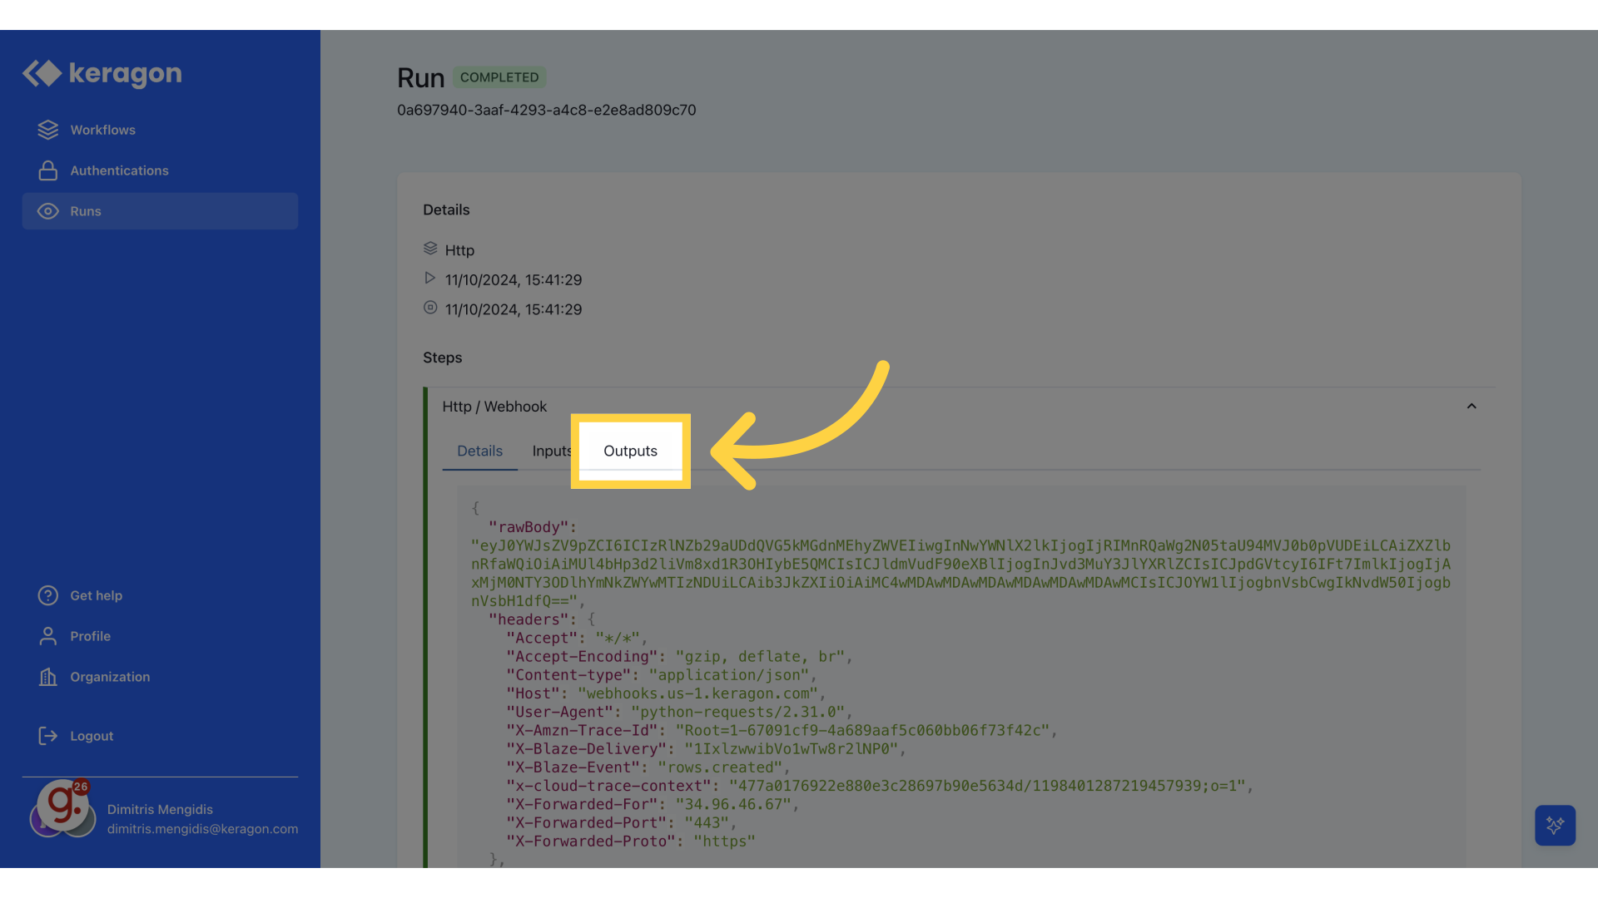Click the COMPLETED status badge
This screenshot has width=1598, height=898.
(x=499, y=77)
